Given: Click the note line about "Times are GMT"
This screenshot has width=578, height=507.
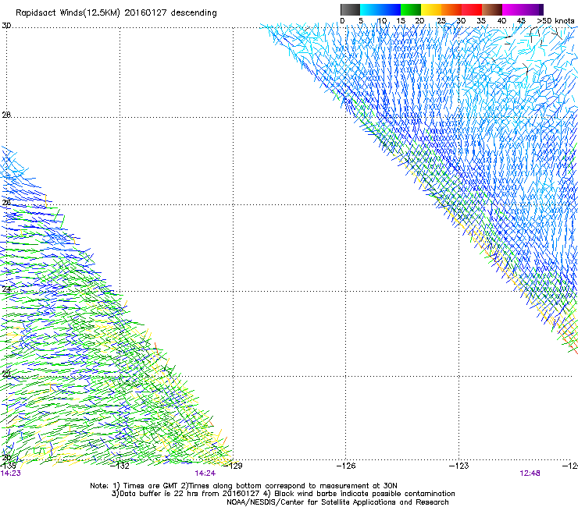Looking at the screenshot, I should click(244, 486).
